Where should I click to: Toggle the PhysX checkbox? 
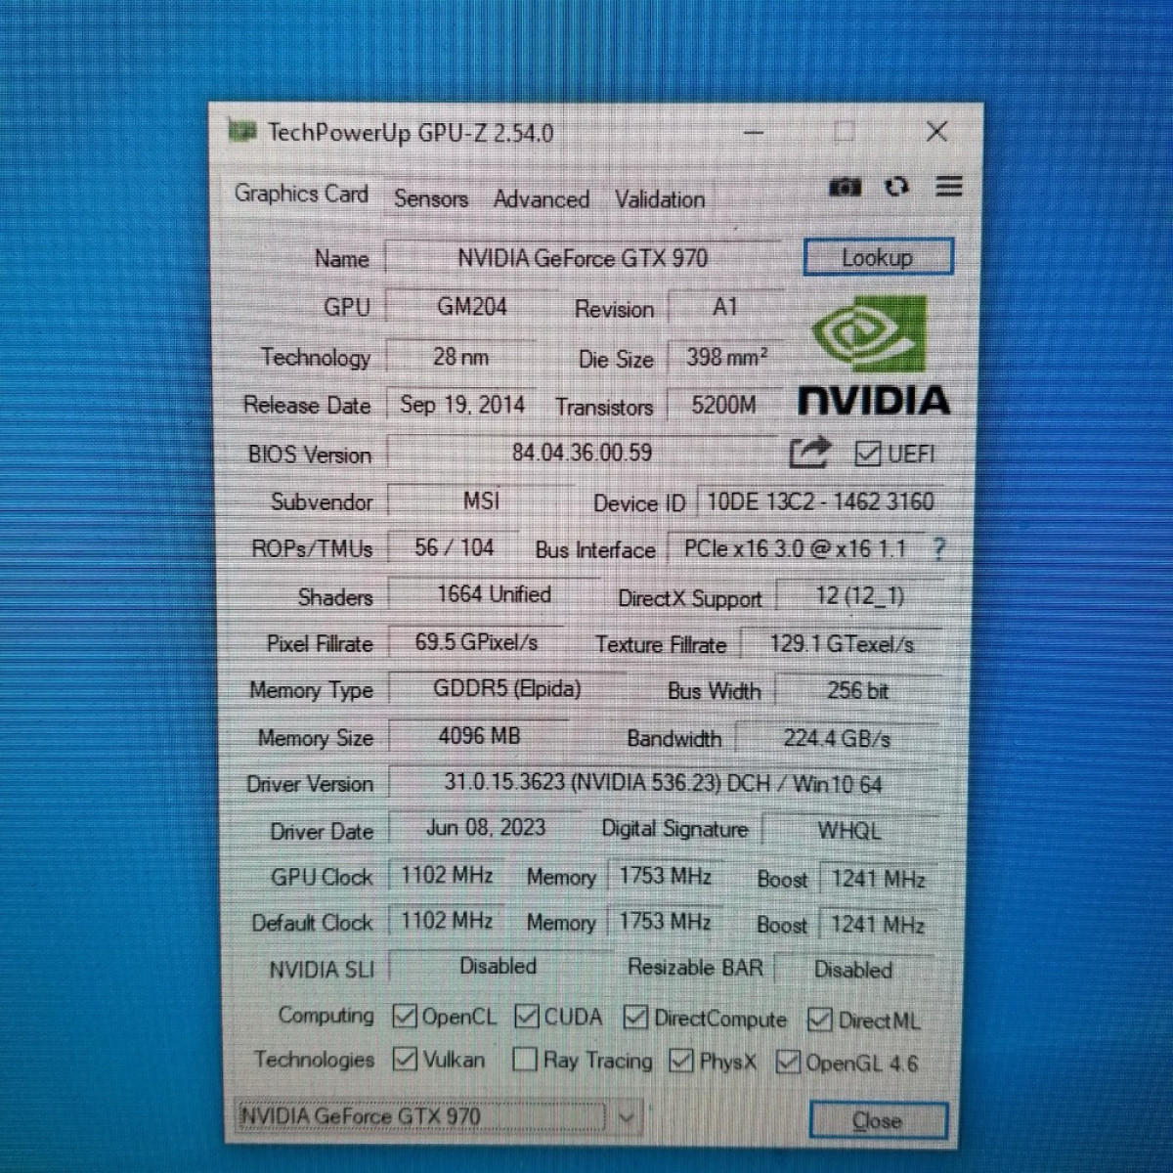tap(681, 1061)
